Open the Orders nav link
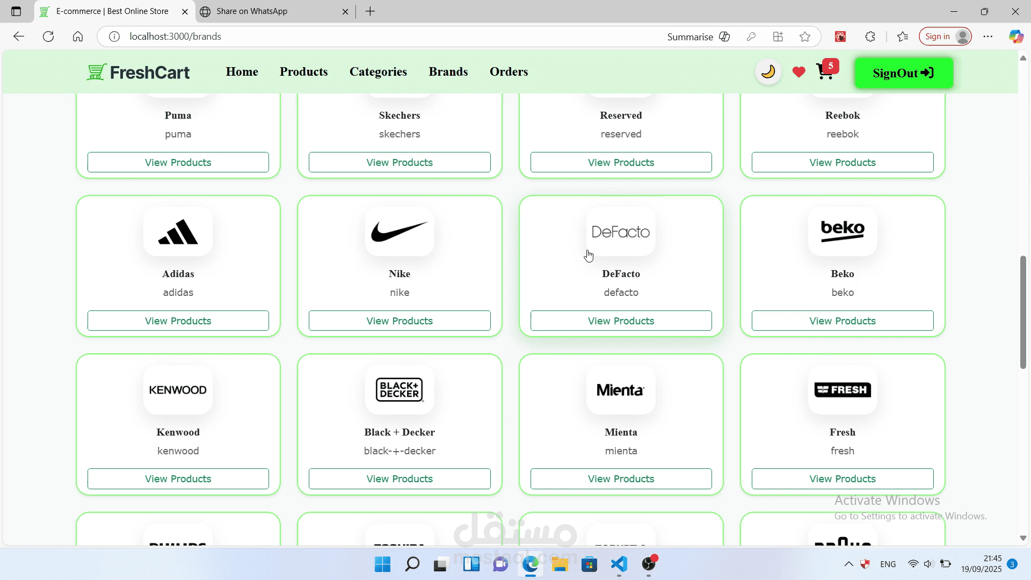Image resolution: width=1031 pixels, height=580 pixels. pyautogui.click(x=509, y=71)
